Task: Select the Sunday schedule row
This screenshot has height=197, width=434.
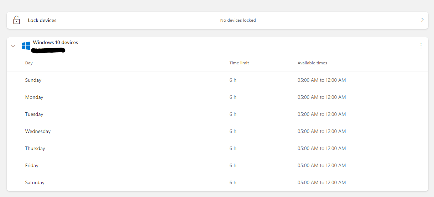Action: click(x=33, y=80)
